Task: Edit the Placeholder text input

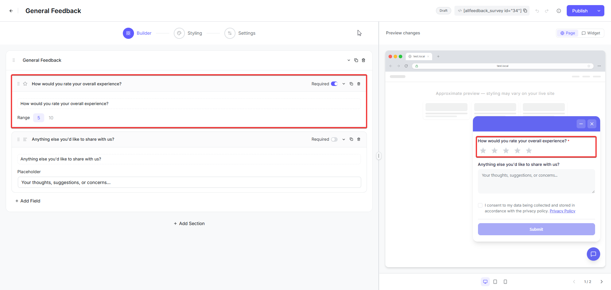Action: click(189, 182)
